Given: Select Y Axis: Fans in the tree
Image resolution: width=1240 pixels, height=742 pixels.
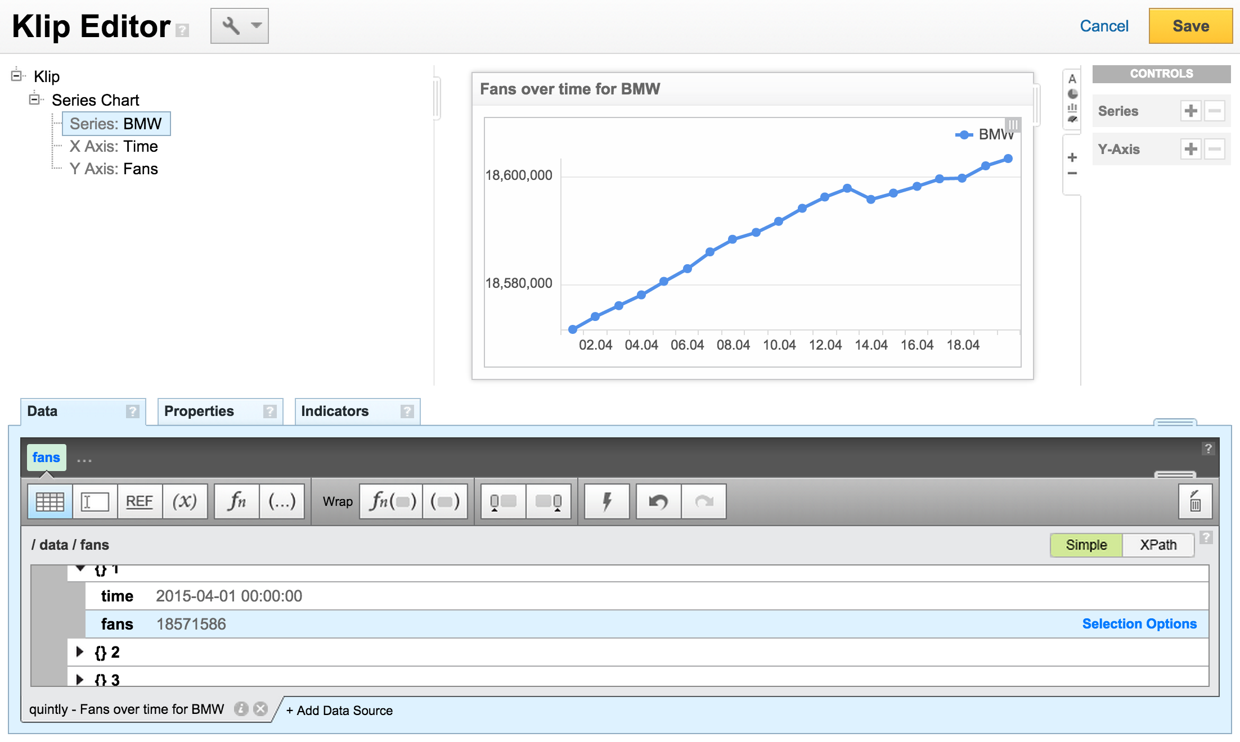Looking at the screenshot, I should 114,169.
